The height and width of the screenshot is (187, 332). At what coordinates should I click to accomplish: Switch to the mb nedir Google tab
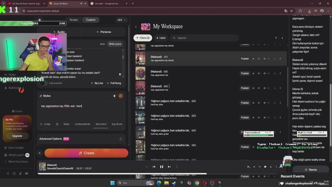click(108, 3)
